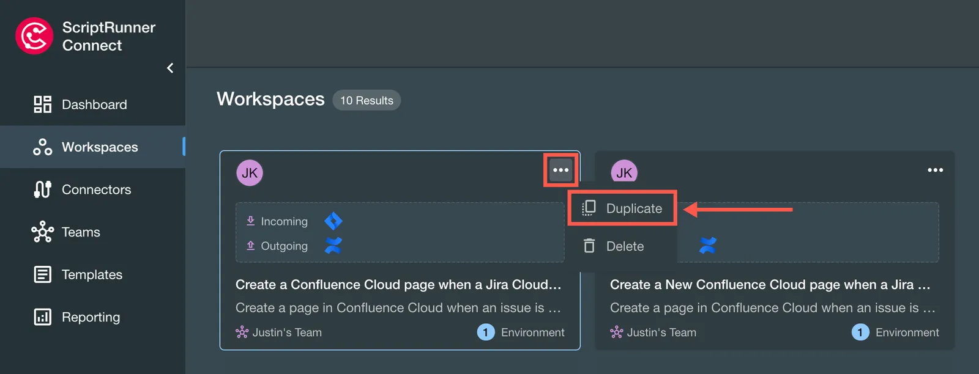Click JK avatar on second workspace card
Viewport: 979px width, 374px height.
click(624, 172)
